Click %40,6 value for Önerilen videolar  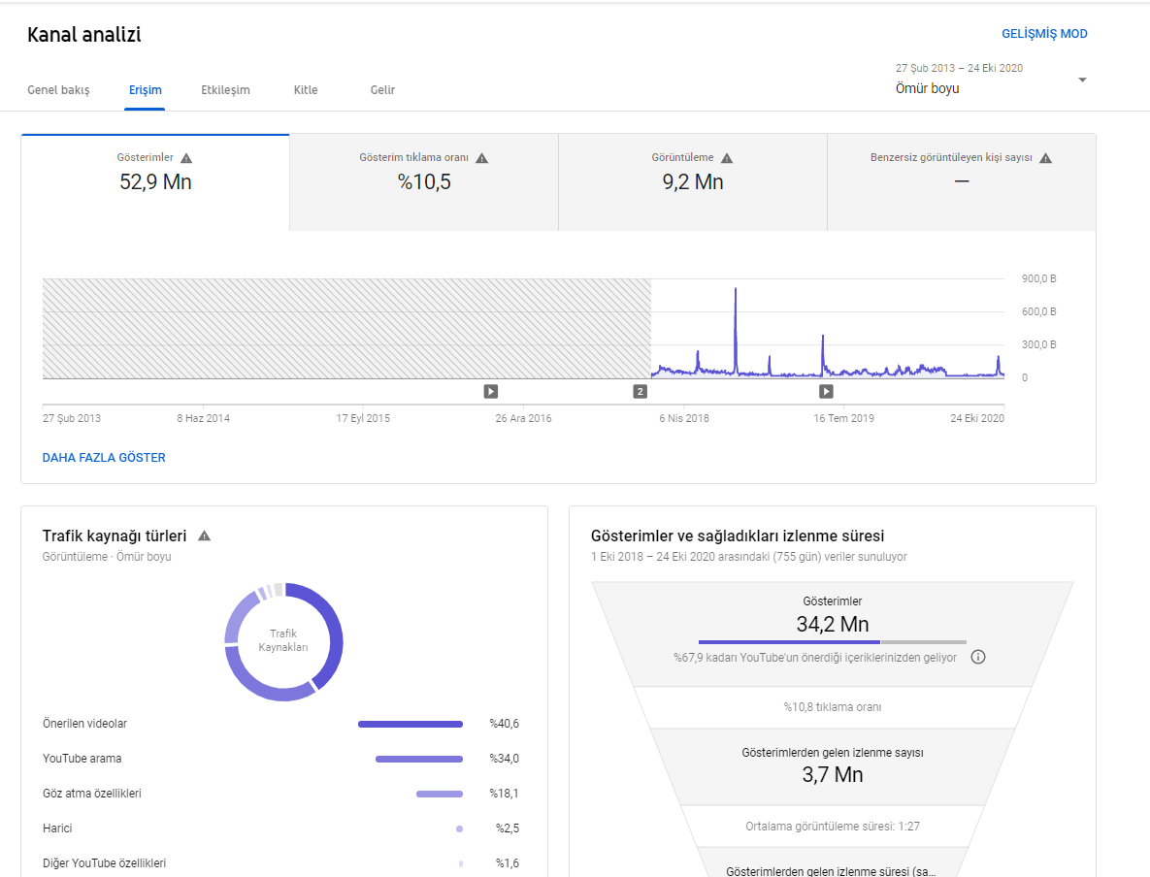pyautogui.click(x=504, y=724)
